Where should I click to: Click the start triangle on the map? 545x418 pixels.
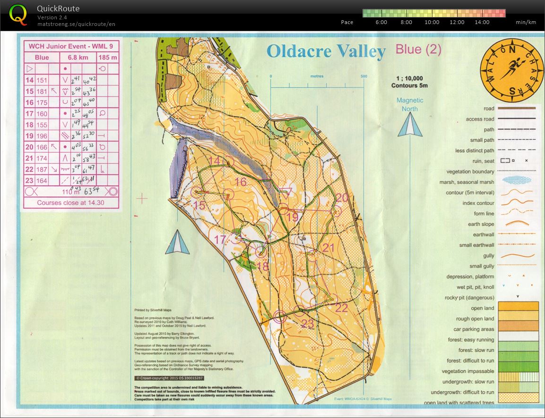tap(285, 192)
